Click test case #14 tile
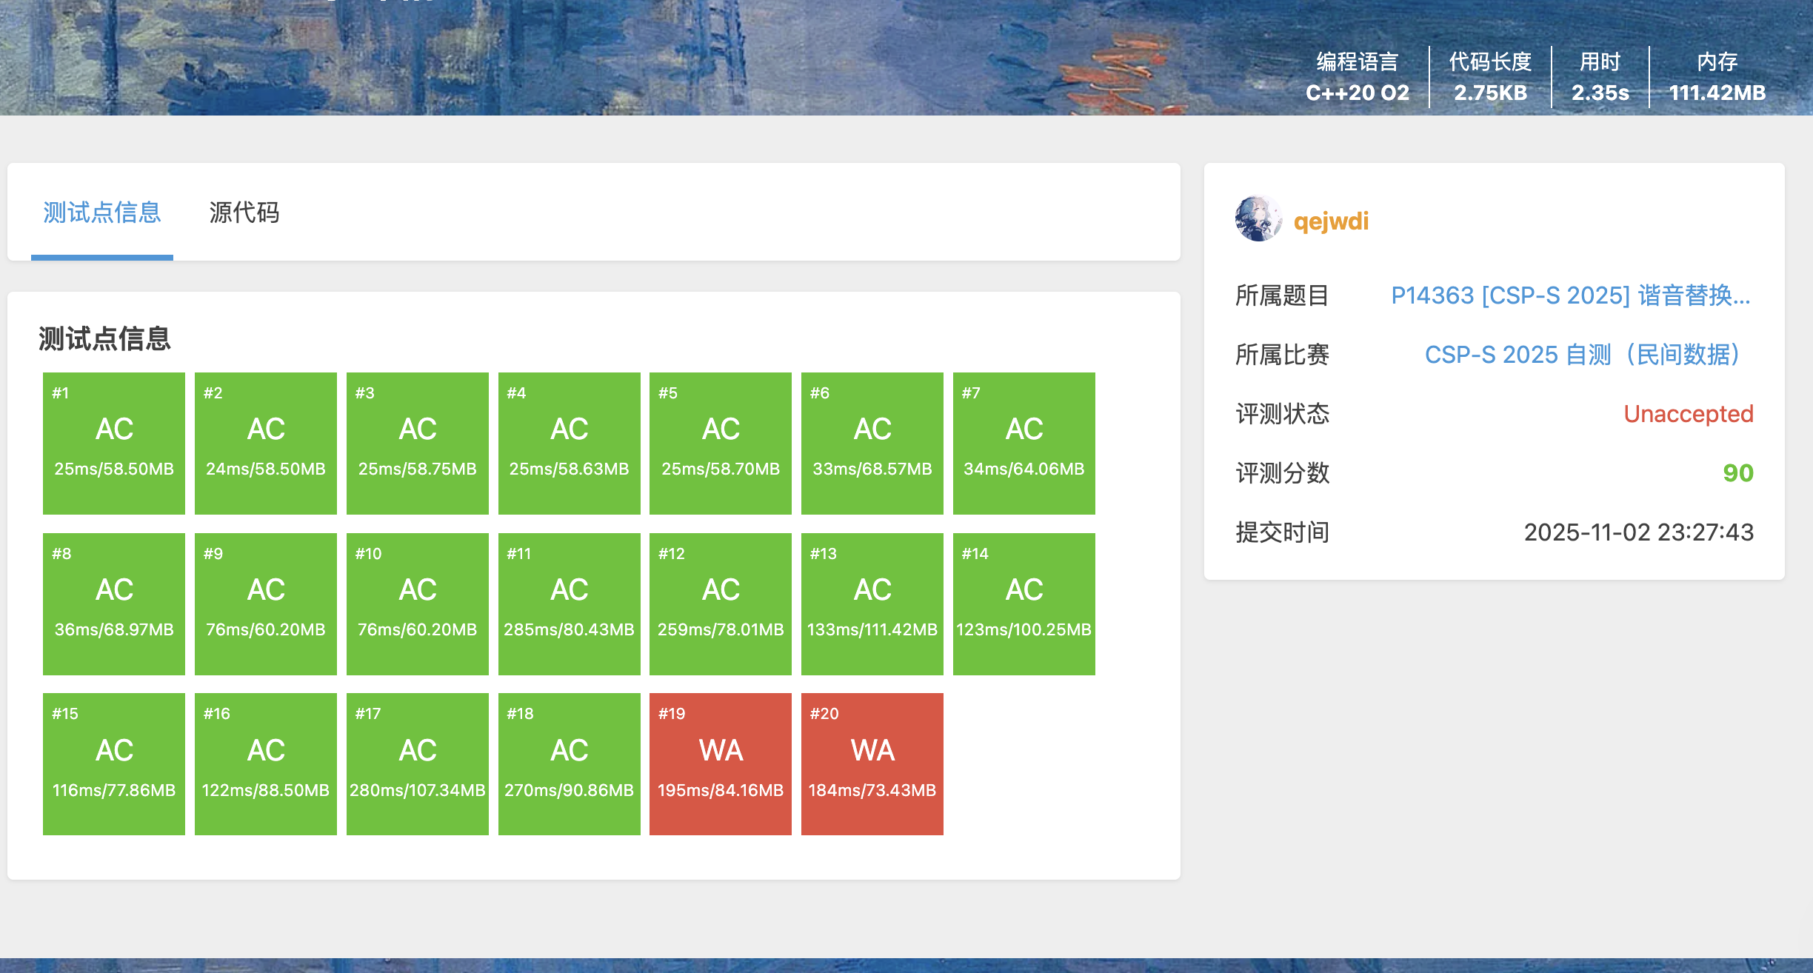Screen dimensions: 1813x973 pos(1024,603)
